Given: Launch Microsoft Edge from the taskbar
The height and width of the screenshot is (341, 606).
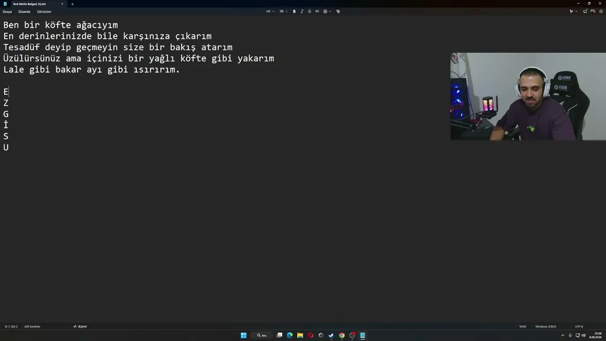Looking at the screenshot, I should point(290,335).
